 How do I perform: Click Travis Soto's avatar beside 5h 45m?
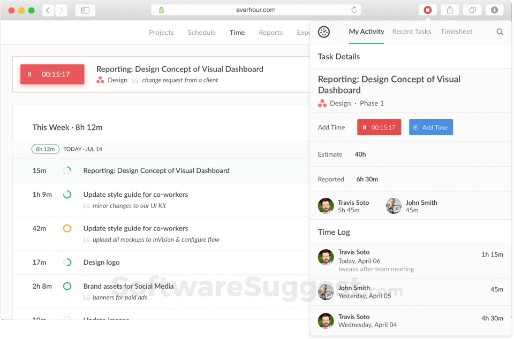(326, 206)
